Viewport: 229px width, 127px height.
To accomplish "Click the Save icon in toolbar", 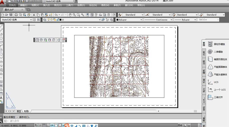I will [x=11, y=15].
